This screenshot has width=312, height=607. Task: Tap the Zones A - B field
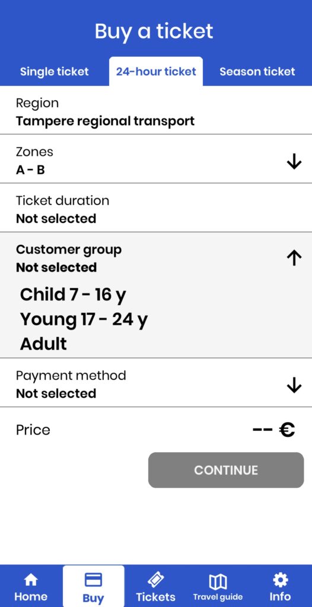156,159
